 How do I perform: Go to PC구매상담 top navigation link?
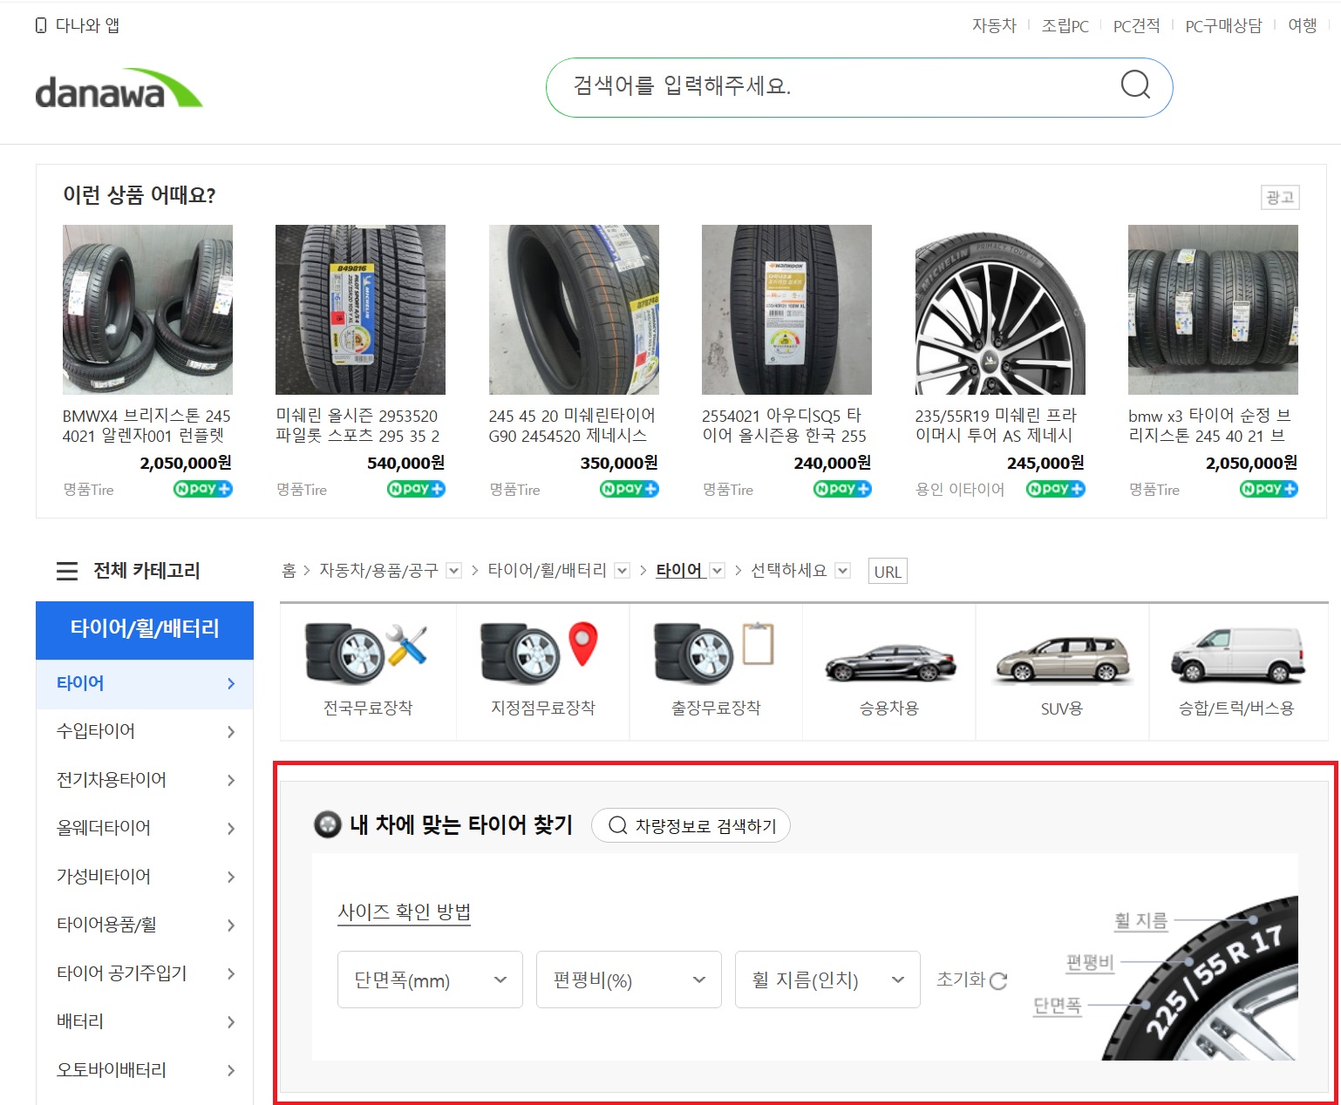1223,25
